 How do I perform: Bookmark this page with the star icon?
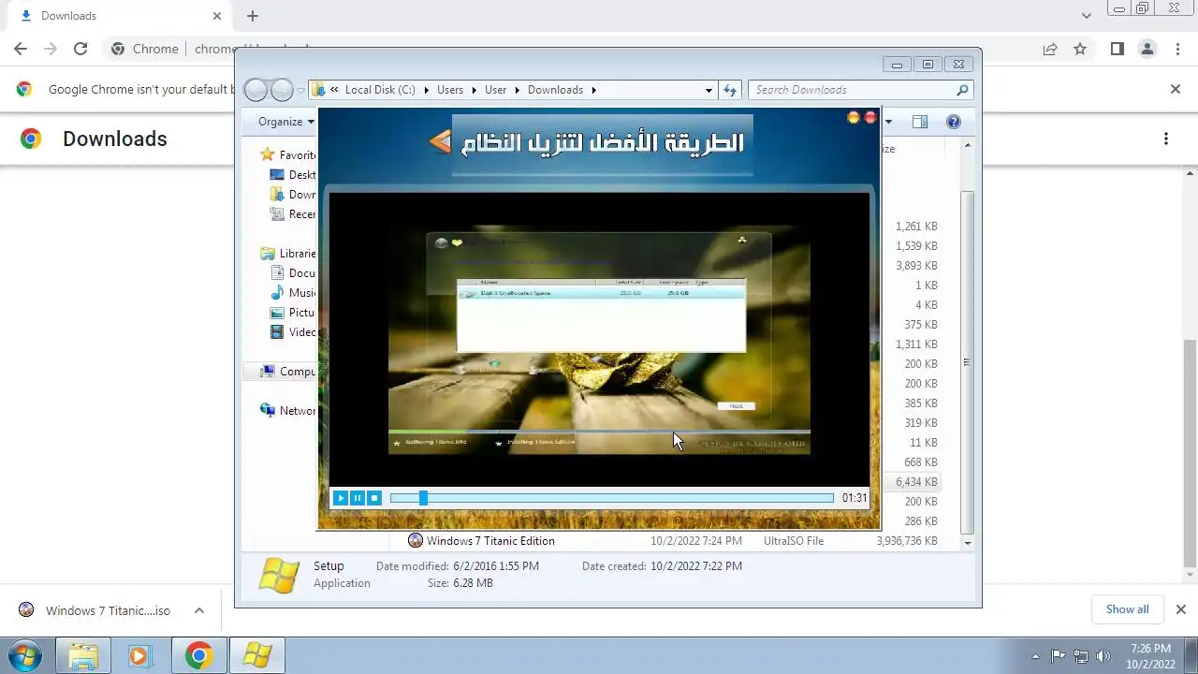pyautogui.click(x=1080, y=49)
